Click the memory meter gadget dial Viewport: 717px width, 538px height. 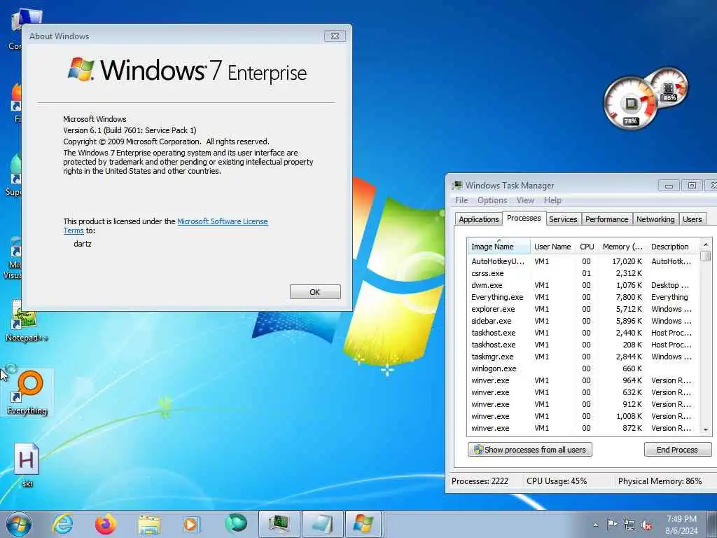pyautogui.click(x=669, y=87)
